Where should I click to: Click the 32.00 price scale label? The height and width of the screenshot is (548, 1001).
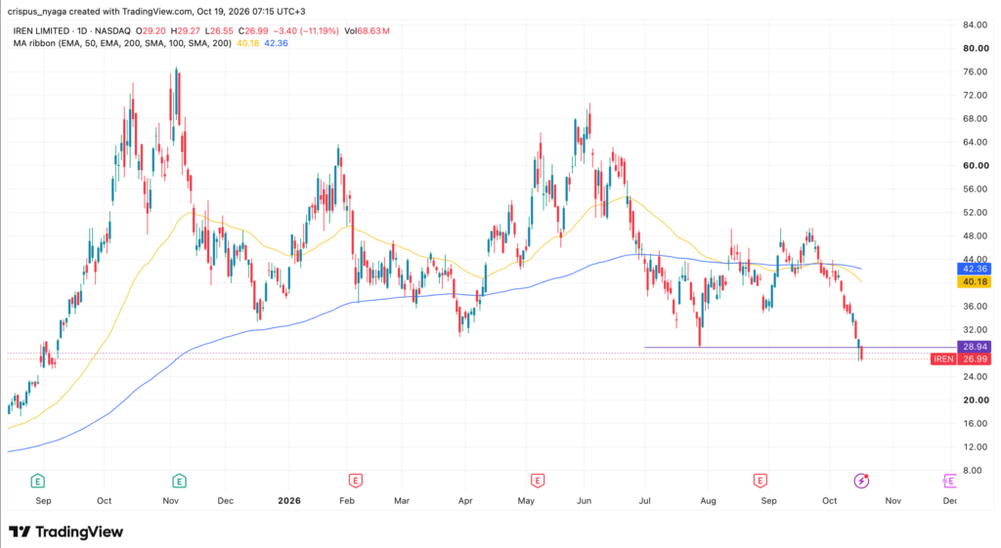(x=976, y=330)
